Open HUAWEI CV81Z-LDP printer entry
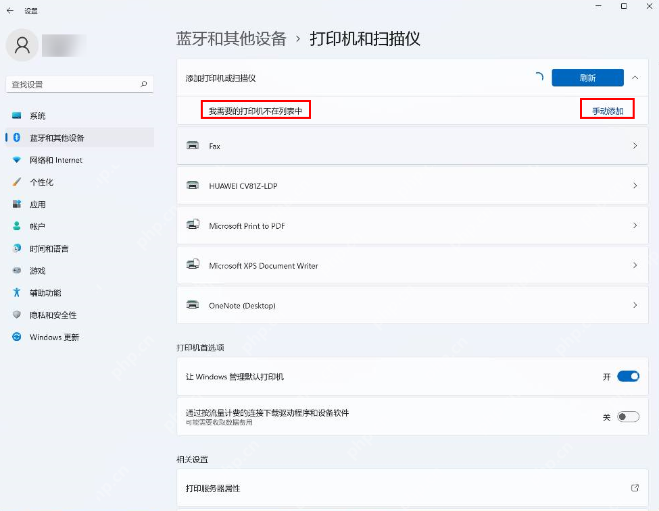The height and width of the screenshot is (511, 659). (412, 185)
